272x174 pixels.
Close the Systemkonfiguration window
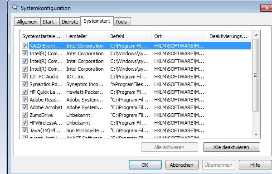click(x=266, y=8)
